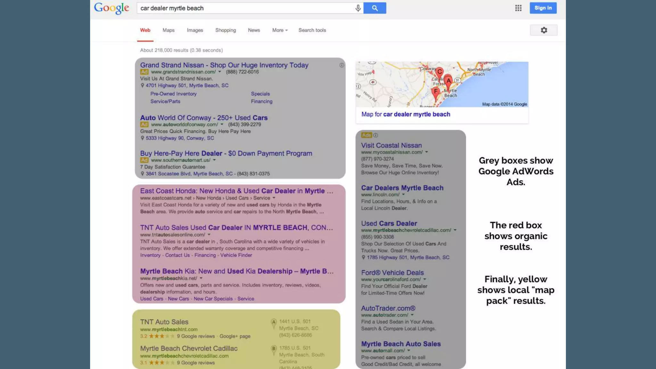
Task: Click the search query input field
Action: click(x=243, y=8)
